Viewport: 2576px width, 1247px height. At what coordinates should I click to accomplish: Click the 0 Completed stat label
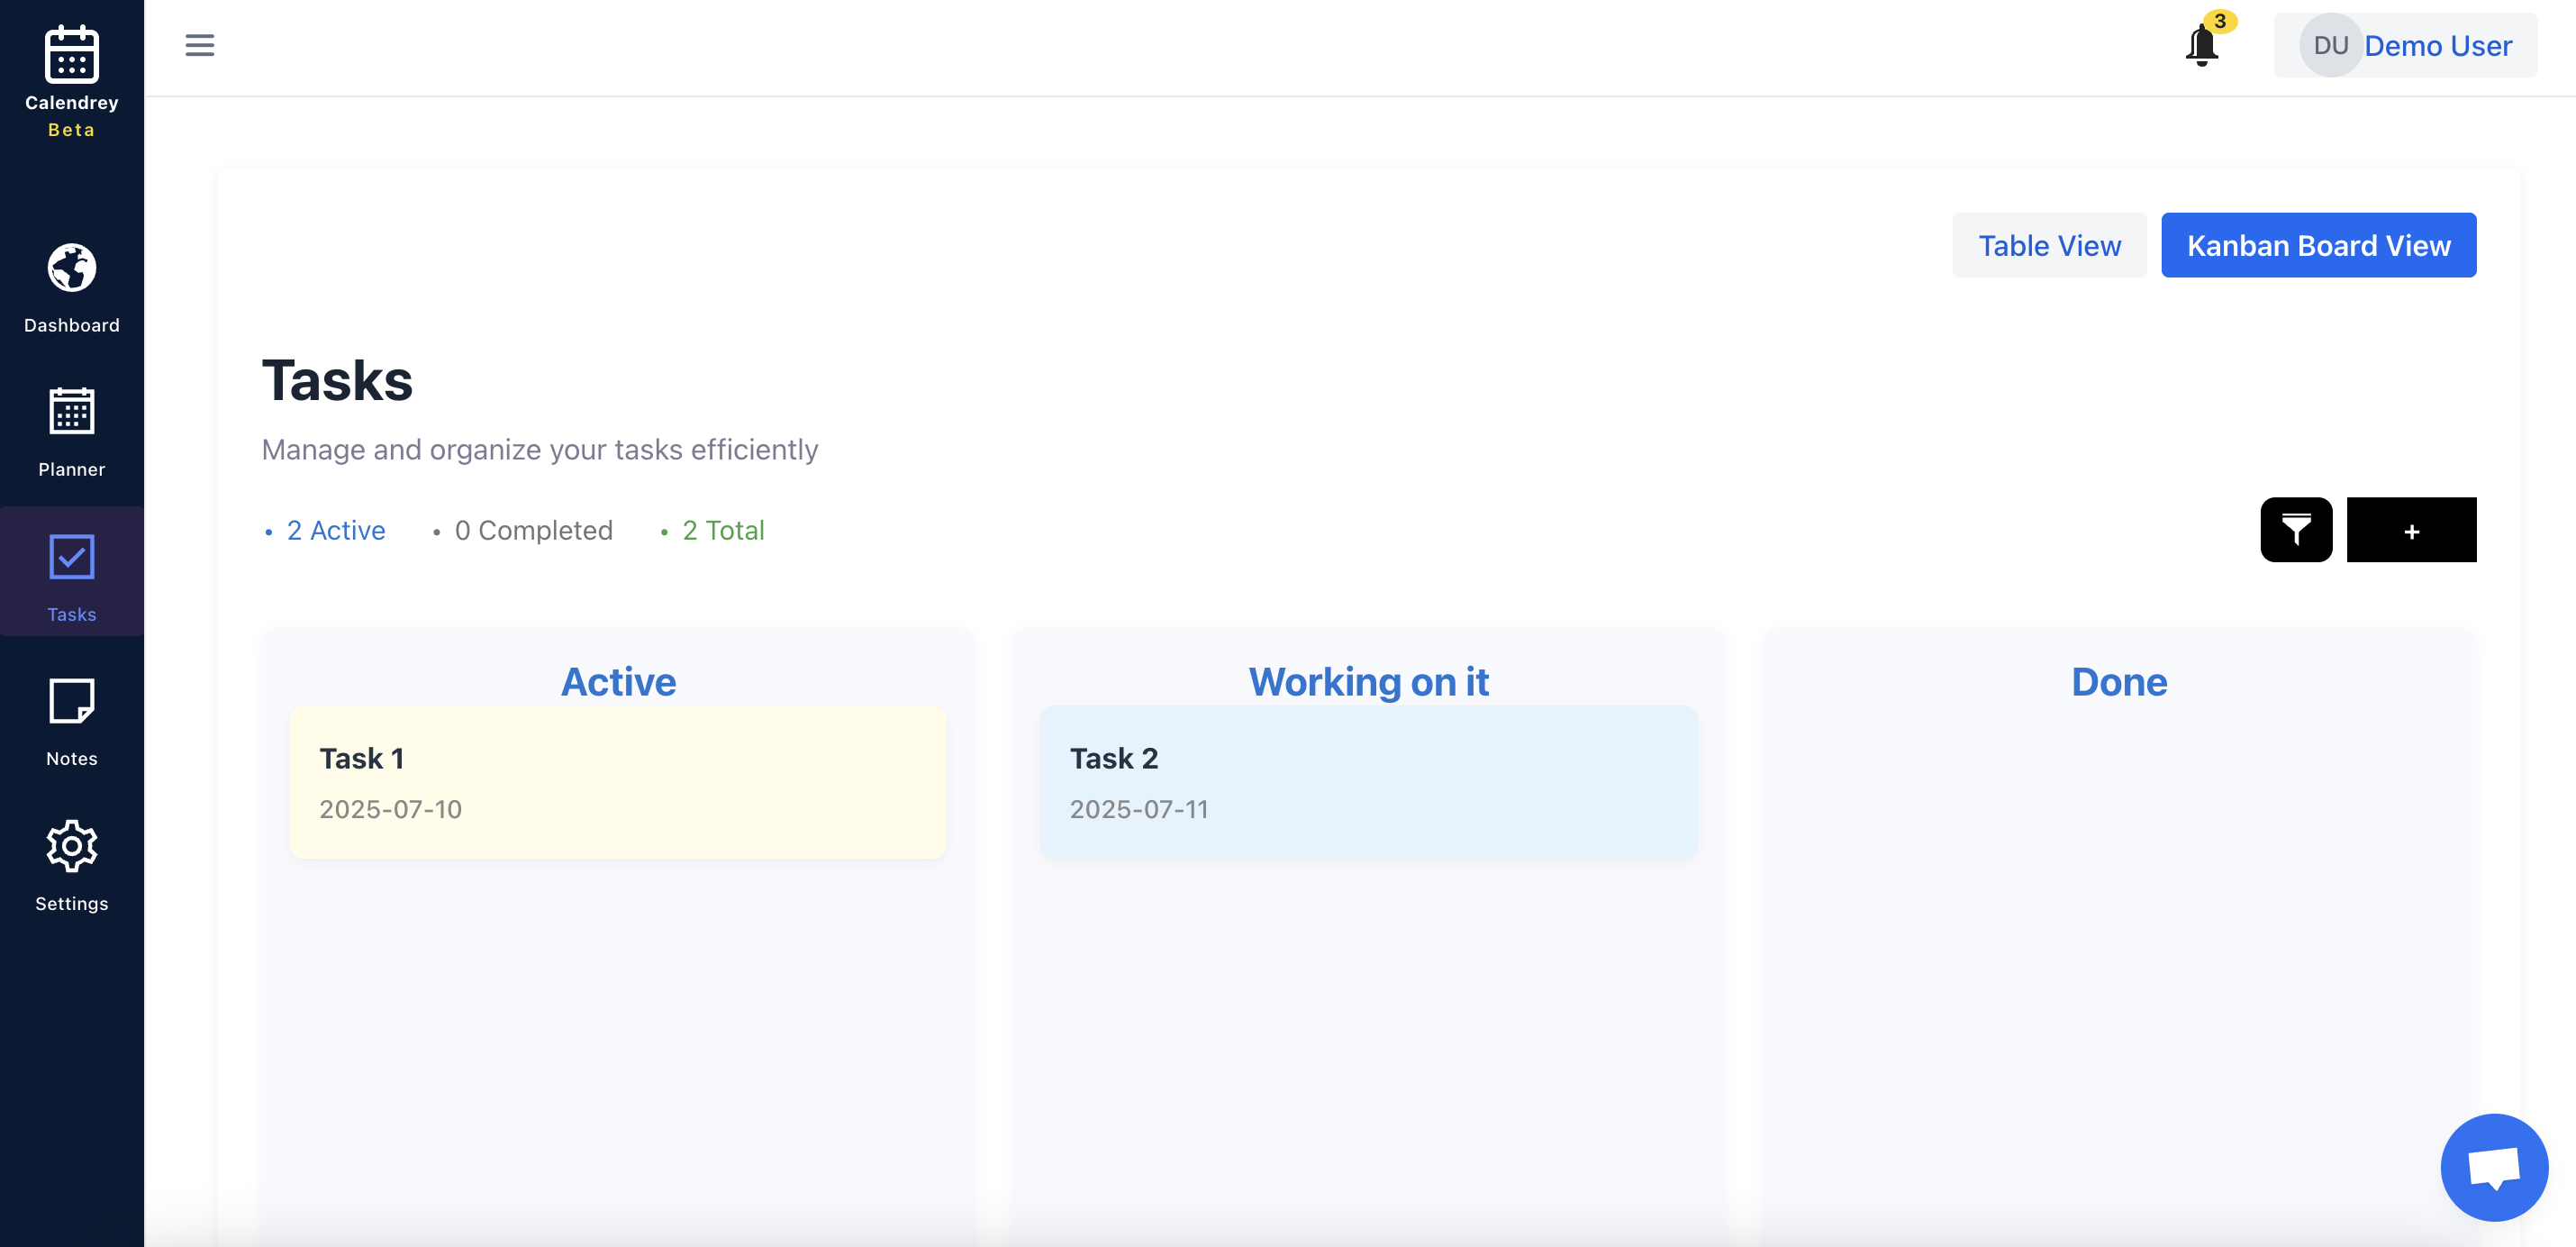click(x=532, y=531)
